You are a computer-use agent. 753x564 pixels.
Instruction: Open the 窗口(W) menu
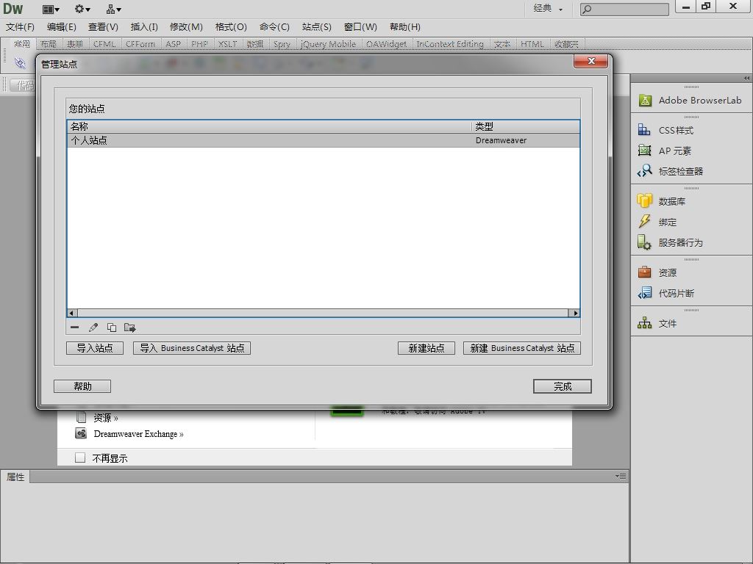[360, 27]
